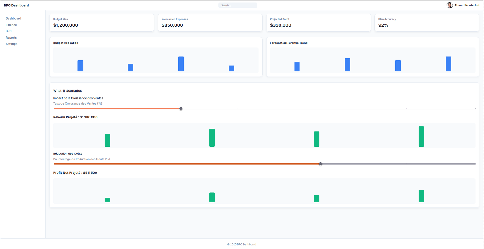Click the Projected Profit card

pyautogui.click(x=318, y=23)
